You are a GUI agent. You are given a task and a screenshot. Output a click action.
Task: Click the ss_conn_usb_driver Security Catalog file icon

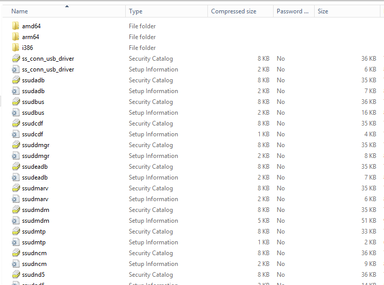(x=15, y=59)
